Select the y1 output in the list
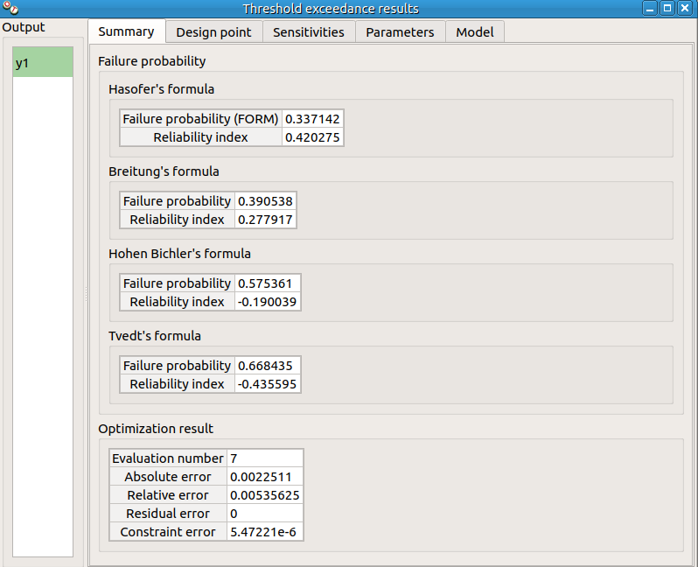 tap(43, 63)
